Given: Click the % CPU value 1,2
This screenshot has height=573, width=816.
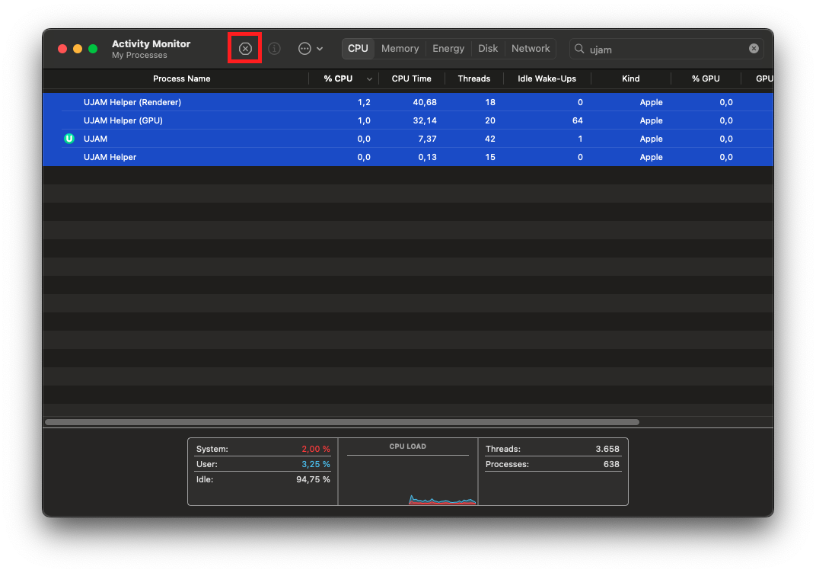Looking at the screenshot, I should pyautogui.click(x=364, y=102).
